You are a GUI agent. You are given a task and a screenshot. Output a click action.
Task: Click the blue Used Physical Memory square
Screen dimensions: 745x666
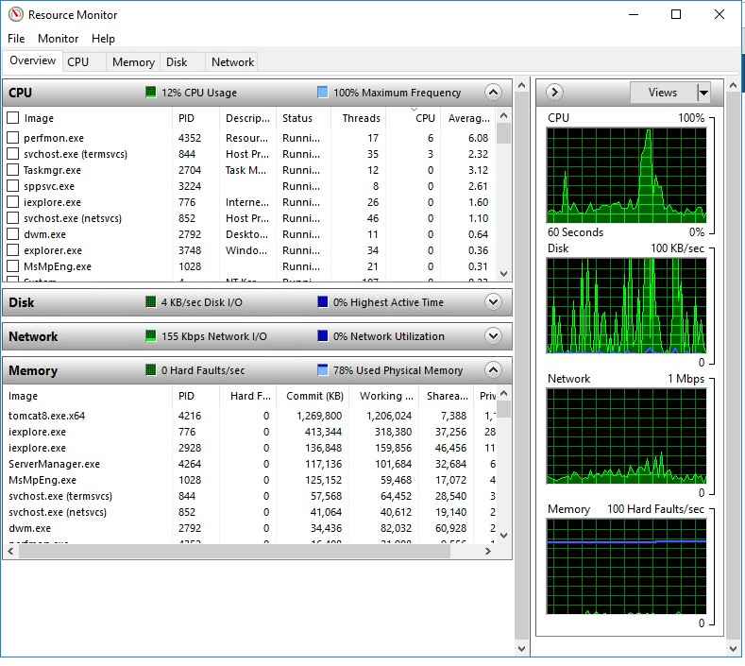click(x=323, y=369)
